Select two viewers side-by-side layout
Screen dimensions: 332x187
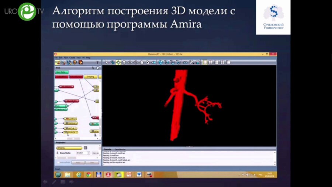(211, 62)
